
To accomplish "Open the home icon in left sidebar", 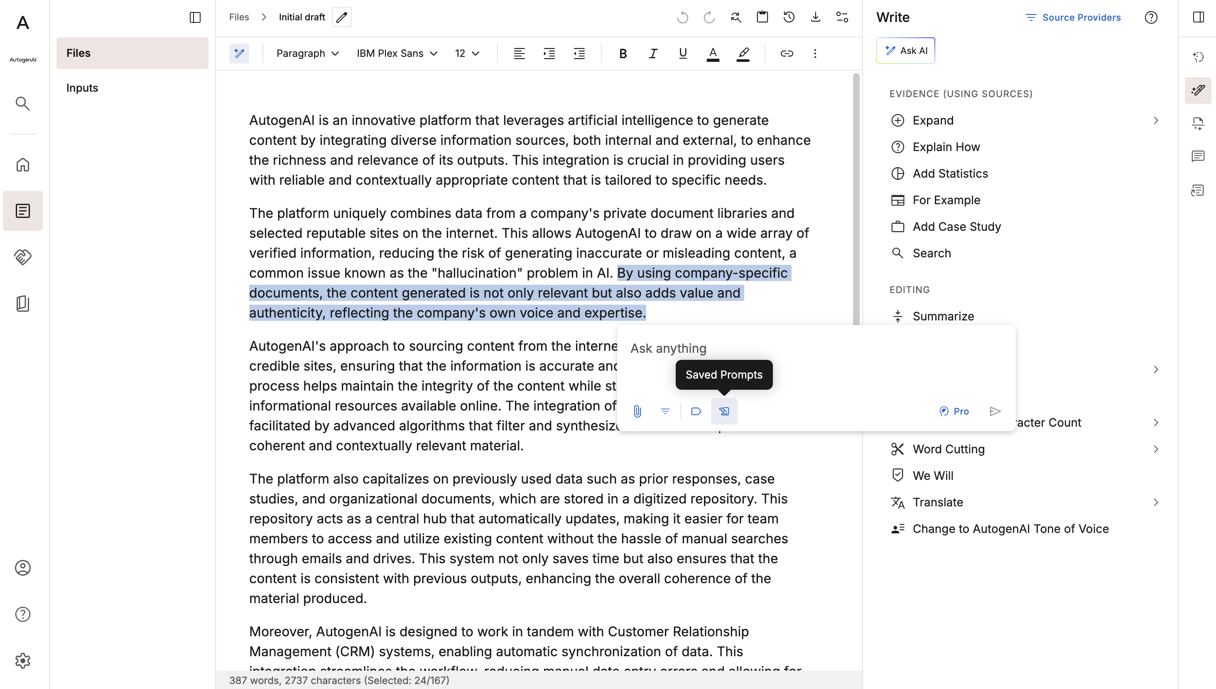I will point(23,165).
